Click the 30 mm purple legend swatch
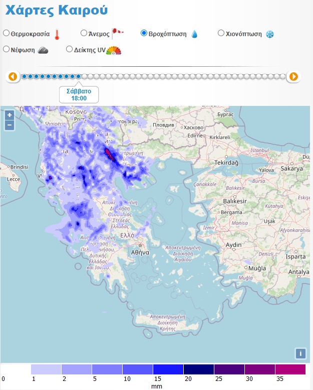 point(260,369)
